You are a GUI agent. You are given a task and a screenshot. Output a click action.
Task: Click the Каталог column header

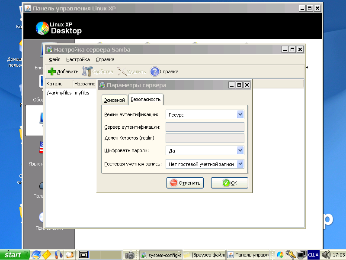pyautogui.click(x=59, y=84)
